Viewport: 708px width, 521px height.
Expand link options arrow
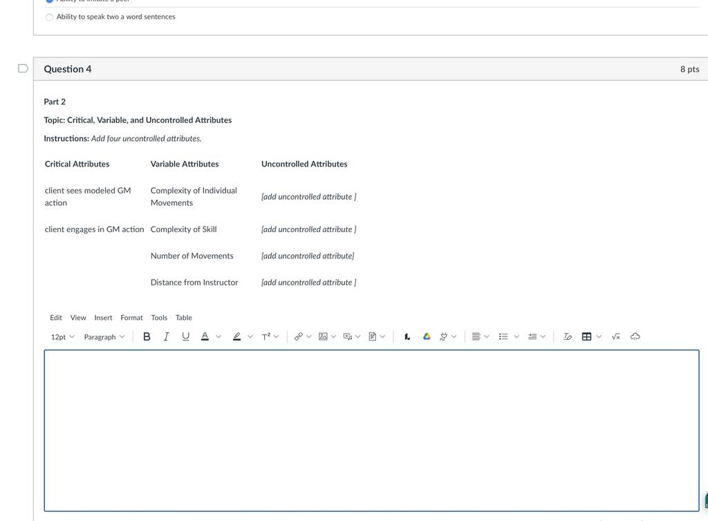[x=309, y=337]
